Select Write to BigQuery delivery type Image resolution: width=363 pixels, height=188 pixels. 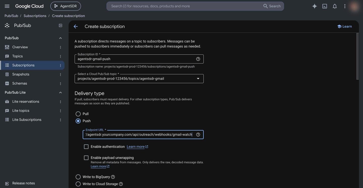(x=78, y=177)
